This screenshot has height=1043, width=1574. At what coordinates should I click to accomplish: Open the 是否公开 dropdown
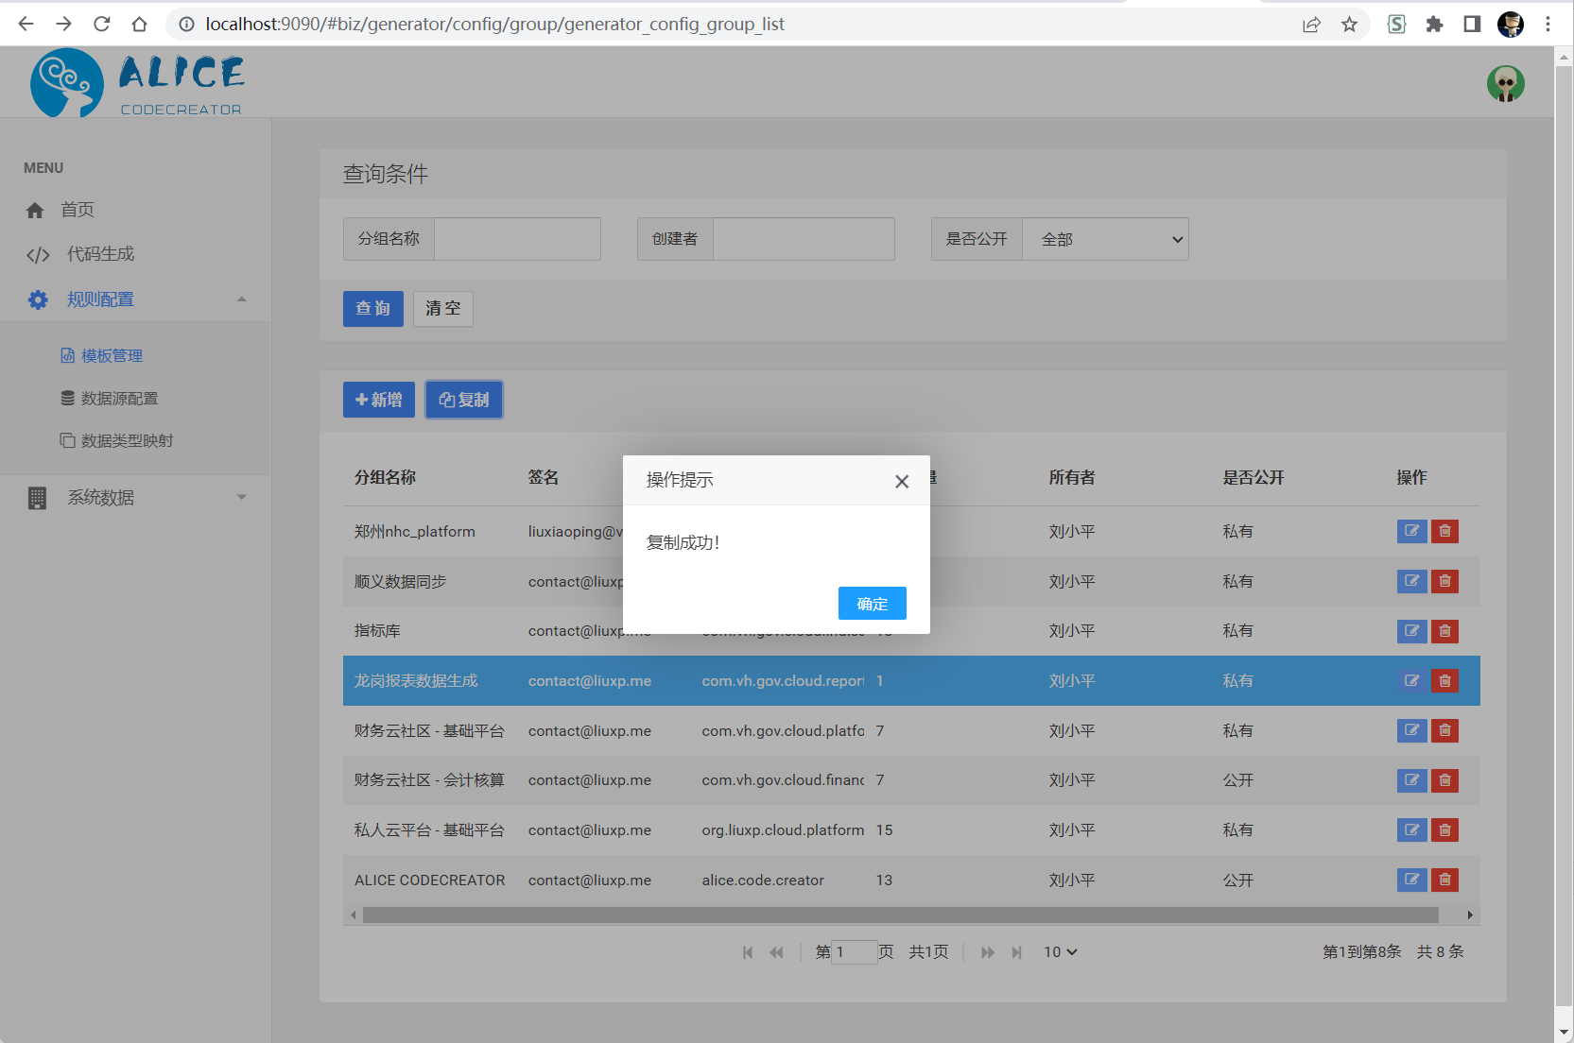[1105, 239]
